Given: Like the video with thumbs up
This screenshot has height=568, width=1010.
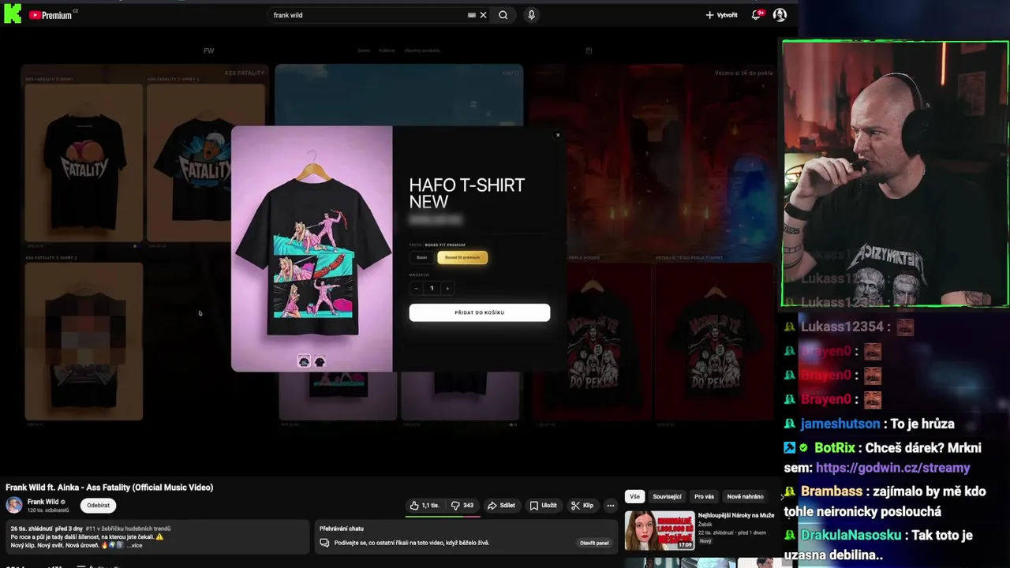Looking at the screenshot, I should coord(425,506).
